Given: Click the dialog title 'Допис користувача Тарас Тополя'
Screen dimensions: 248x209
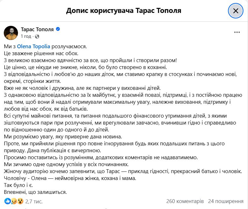Looking at the screenshot, I should [x=124, y=11].
